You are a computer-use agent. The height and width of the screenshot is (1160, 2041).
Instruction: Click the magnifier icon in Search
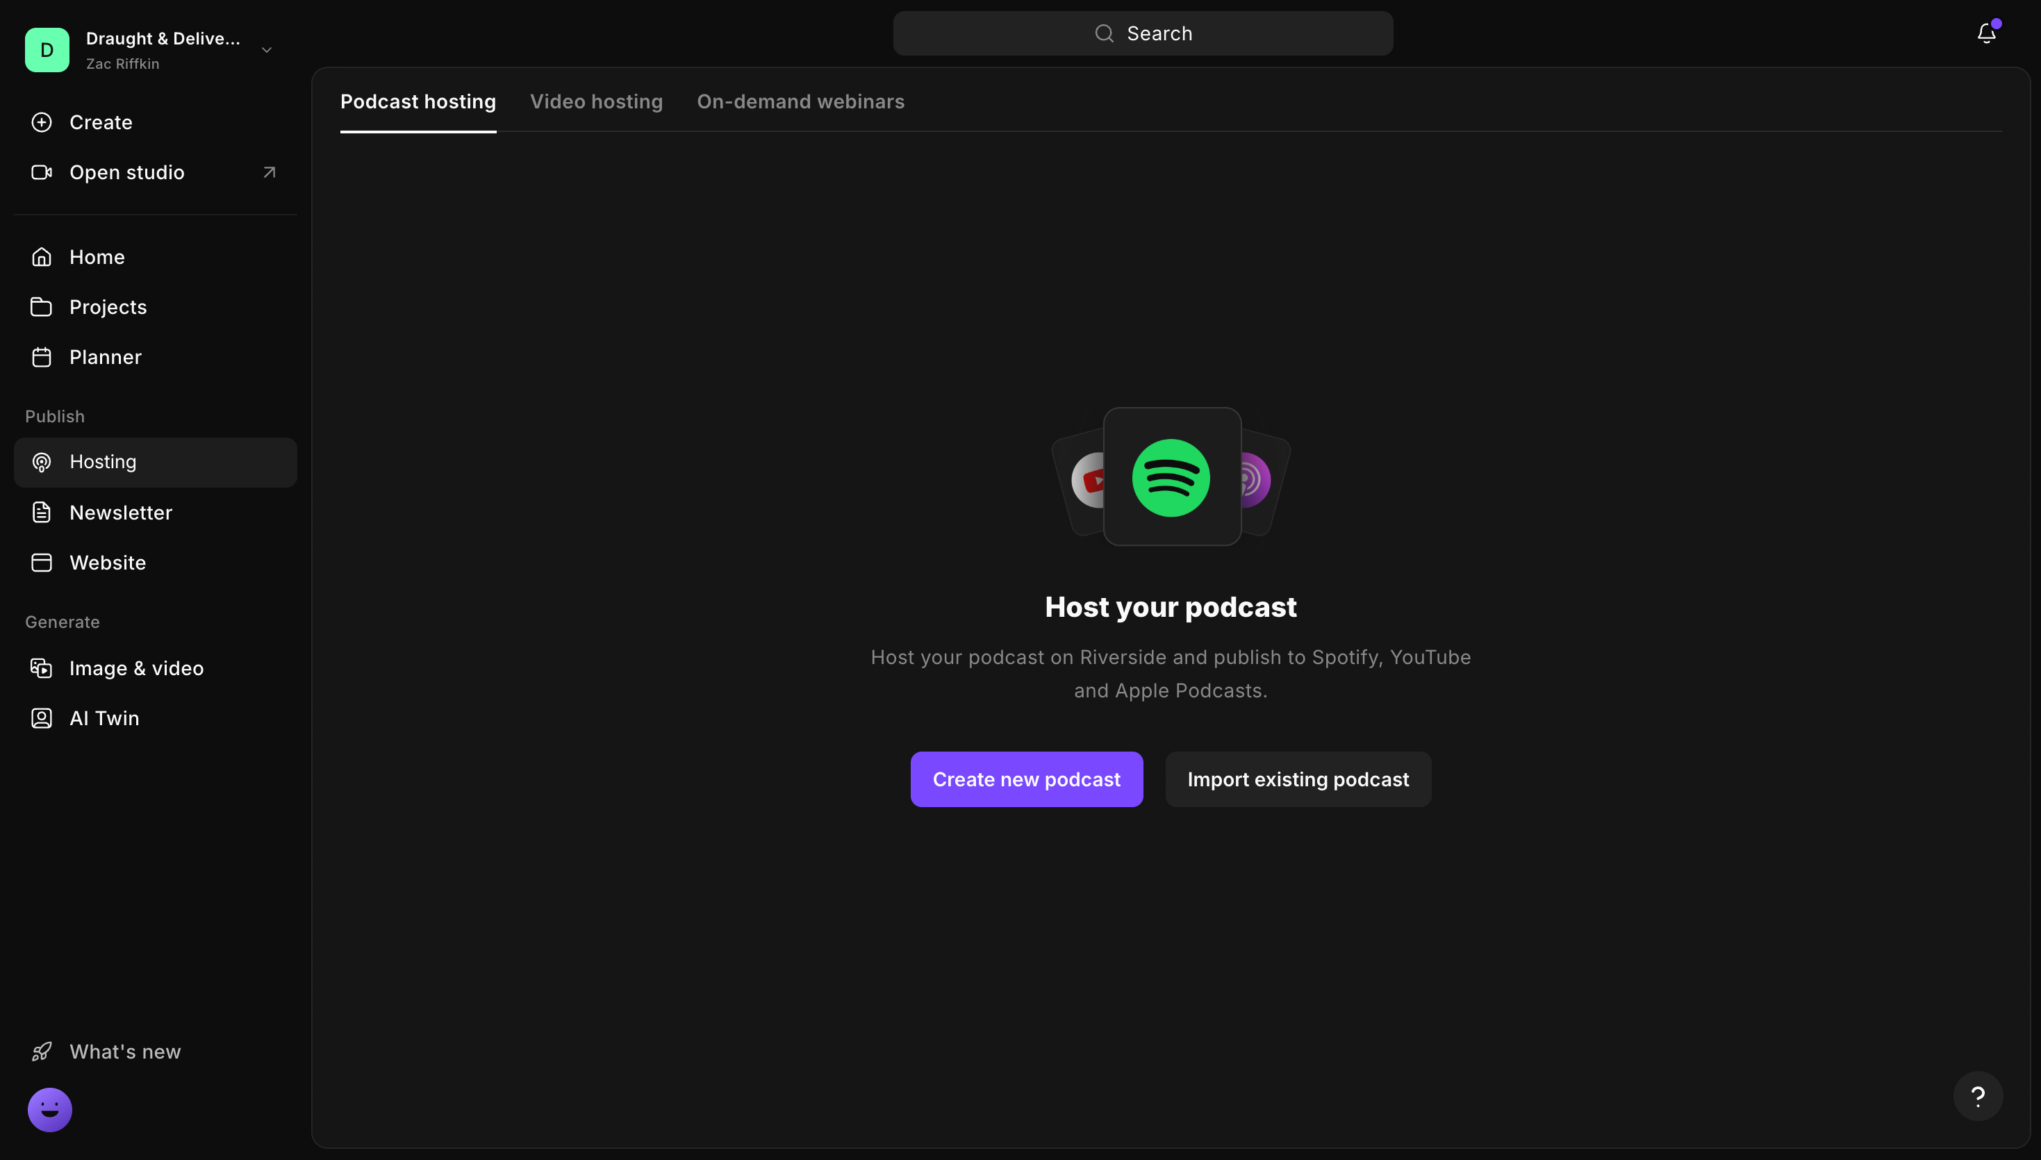pyautogui.click(x=1104, y=33)
